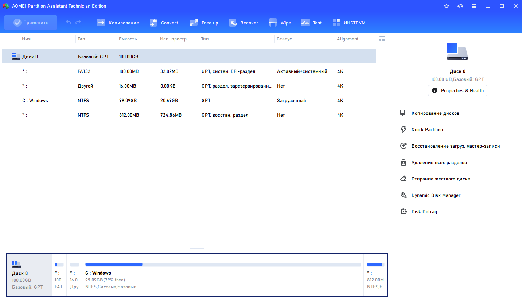Click the Quick Partition lightning icon
This screenshot has width=522, height=307.
point(404,129)
